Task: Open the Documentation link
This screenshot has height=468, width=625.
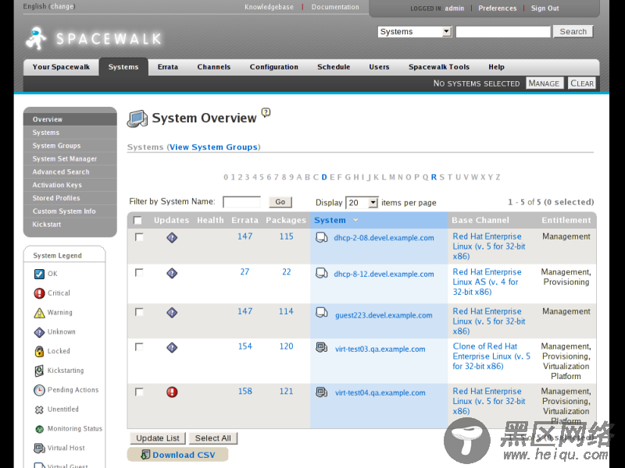Action: click(335, 7)
